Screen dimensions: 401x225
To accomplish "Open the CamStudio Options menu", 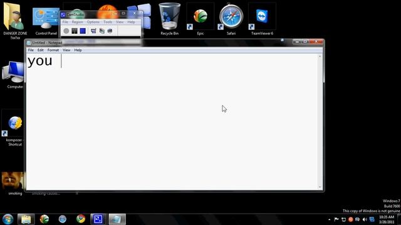I will coord(93,22).
